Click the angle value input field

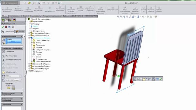point(12,80)
